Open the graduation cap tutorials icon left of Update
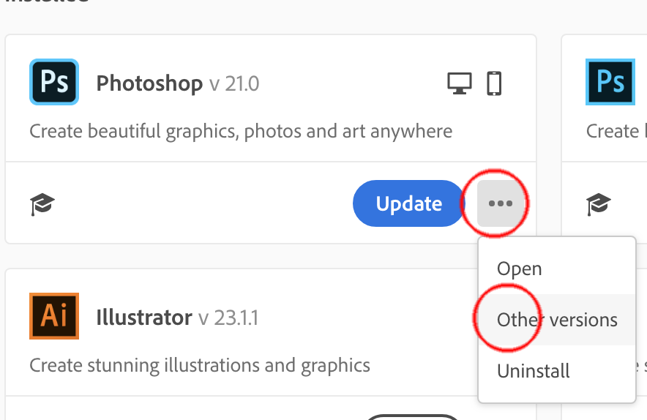The image size is (647, 420). 42,204
